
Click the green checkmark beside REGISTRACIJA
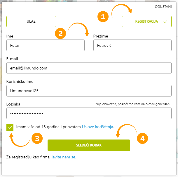pos(165,22)
